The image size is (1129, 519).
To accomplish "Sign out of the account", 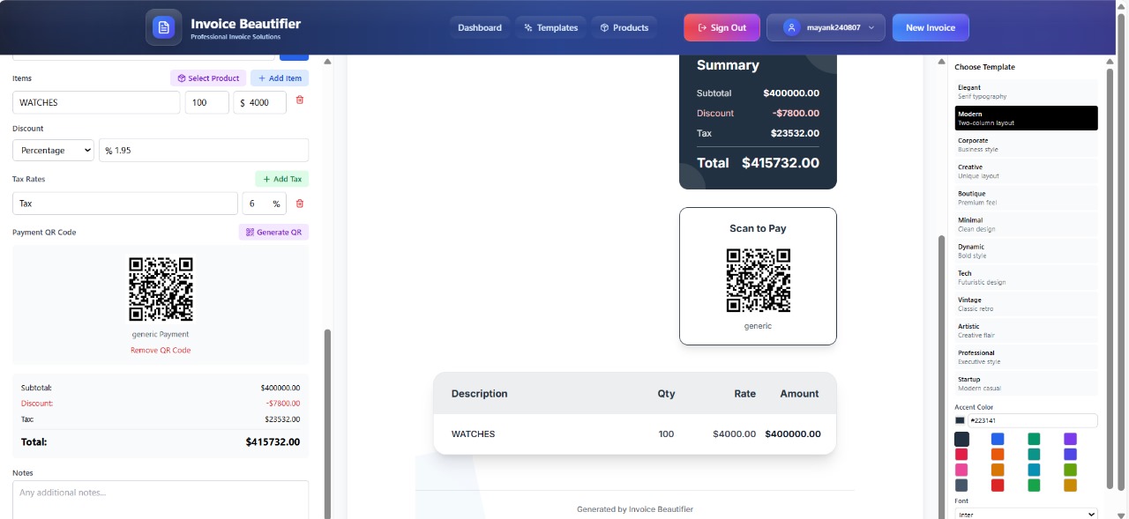I will click(722, 27).
